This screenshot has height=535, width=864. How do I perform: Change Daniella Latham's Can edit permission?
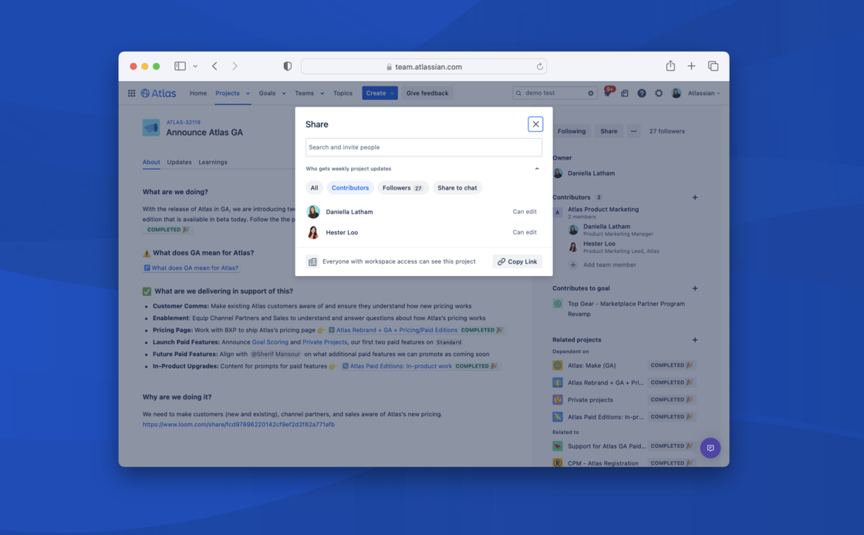[x=525, y=211]
